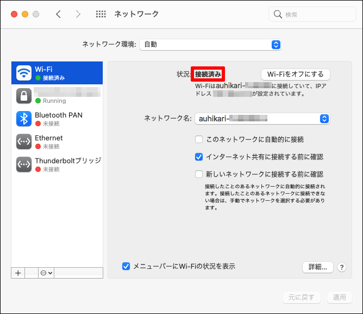Open the show-all grid icon
The image size is (363, 314).
pyautogui.click(x=101, y=14)
